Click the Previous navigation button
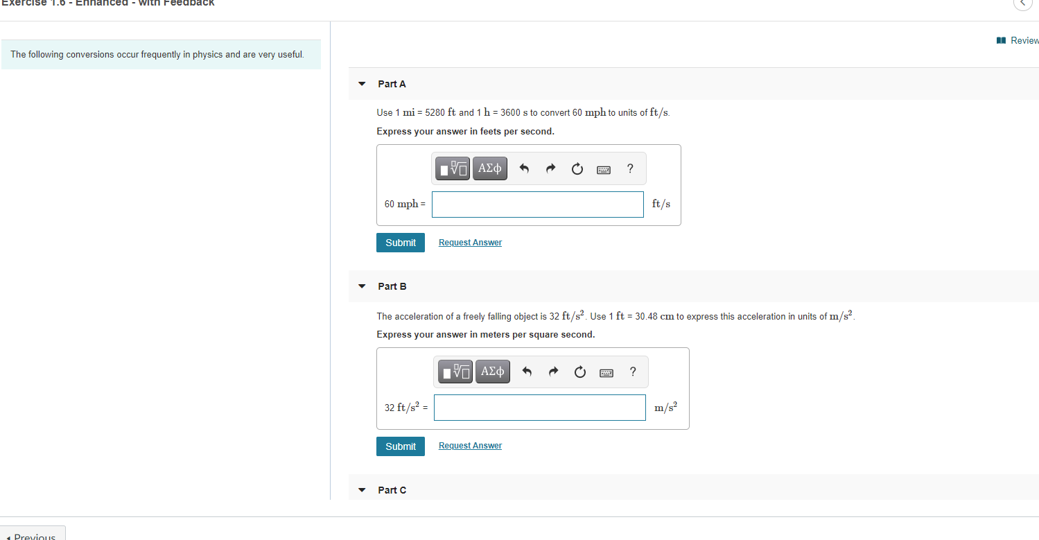 [x=33, y=535]
